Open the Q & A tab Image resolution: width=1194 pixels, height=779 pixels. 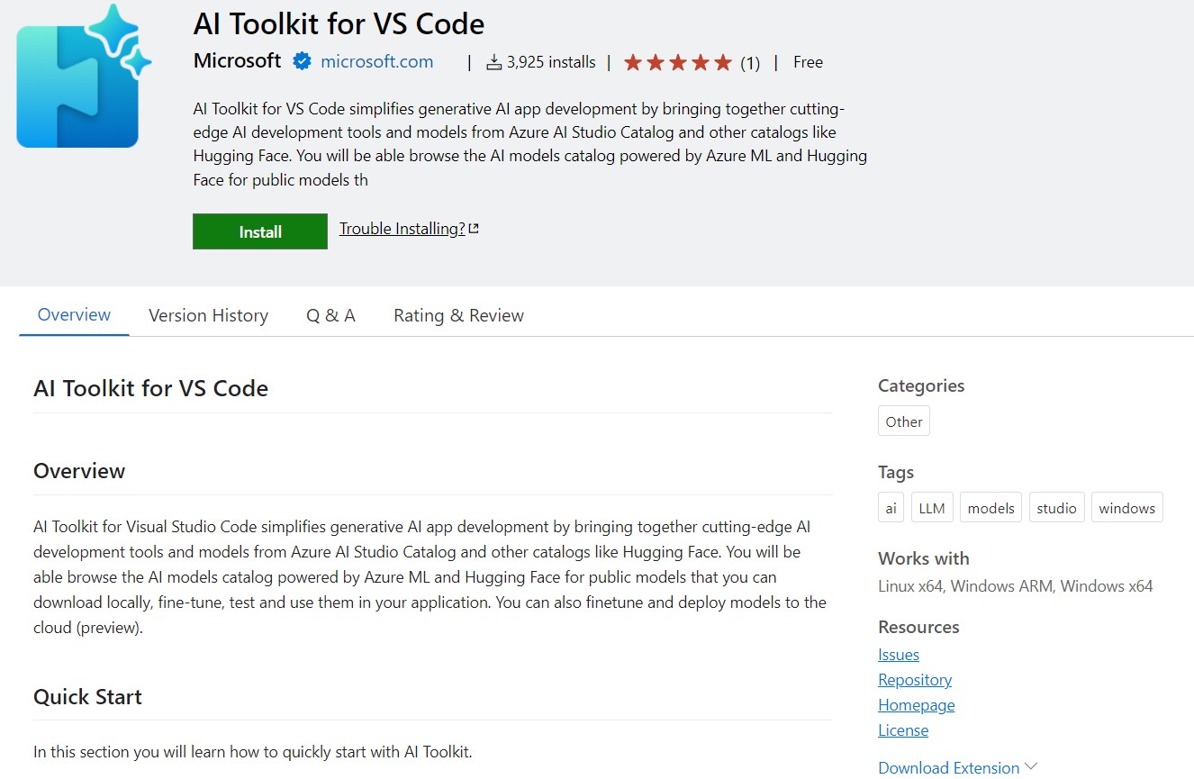330,315
